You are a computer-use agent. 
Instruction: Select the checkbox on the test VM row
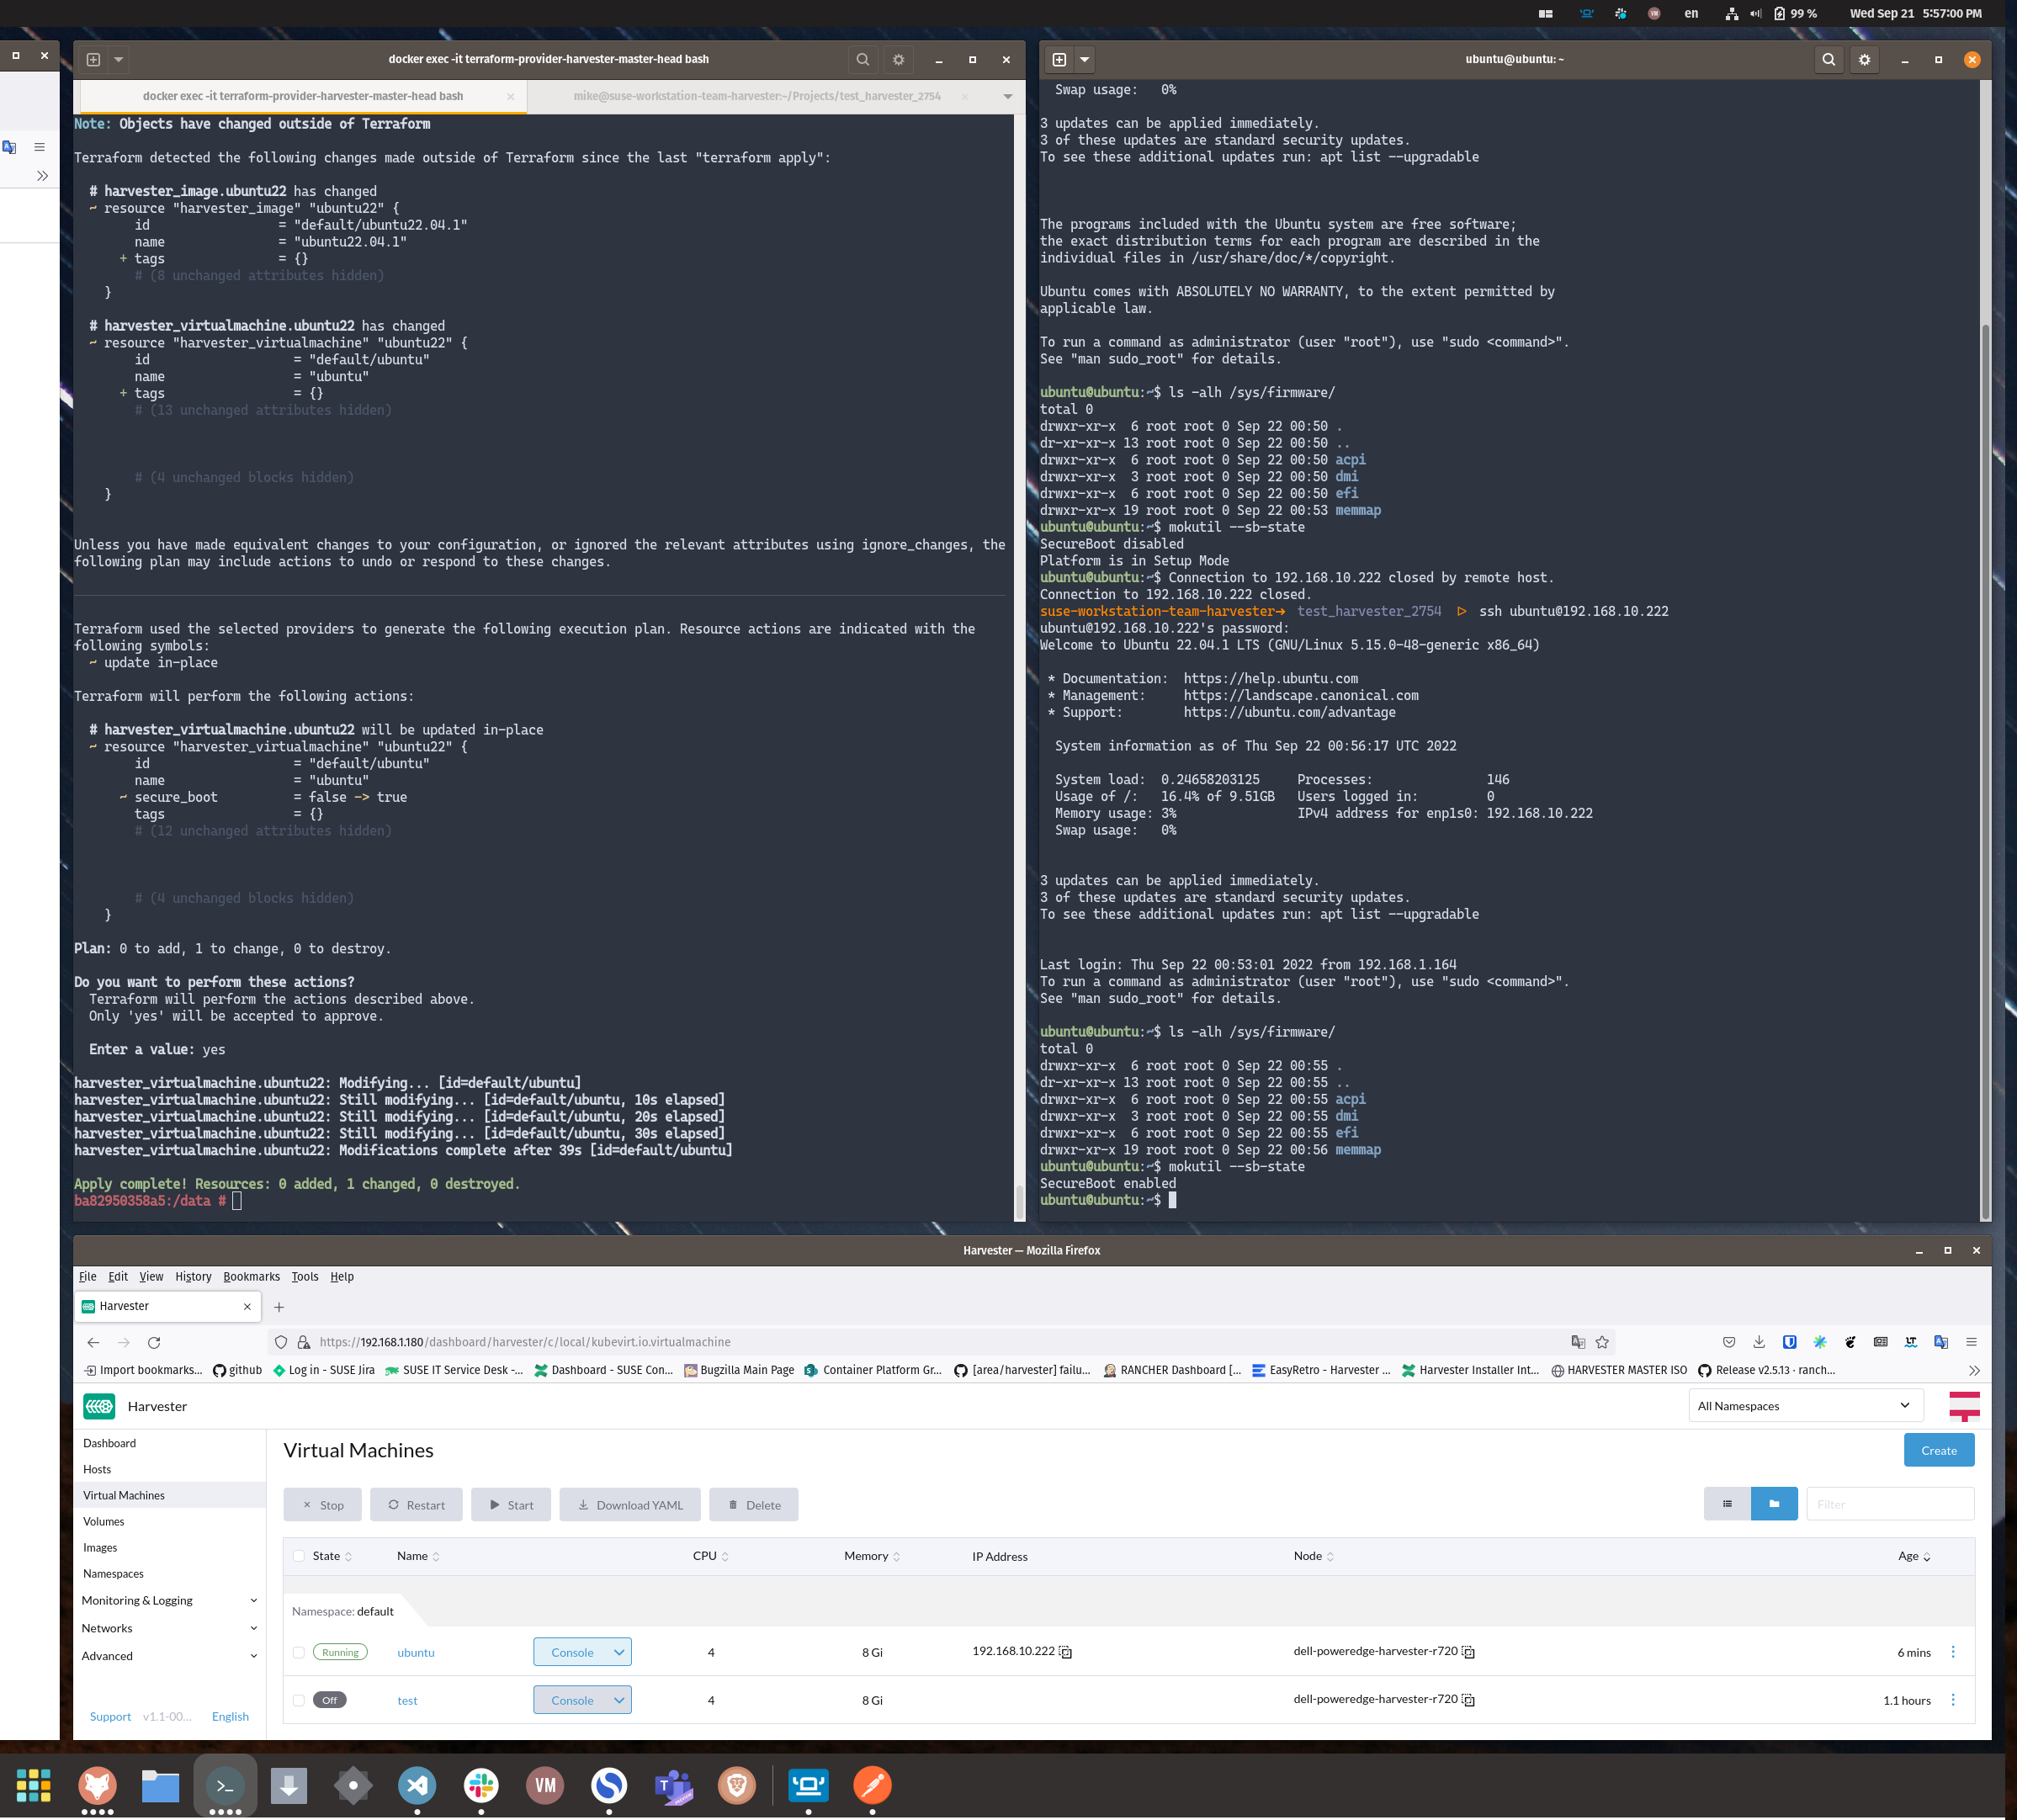(299, 1700)
